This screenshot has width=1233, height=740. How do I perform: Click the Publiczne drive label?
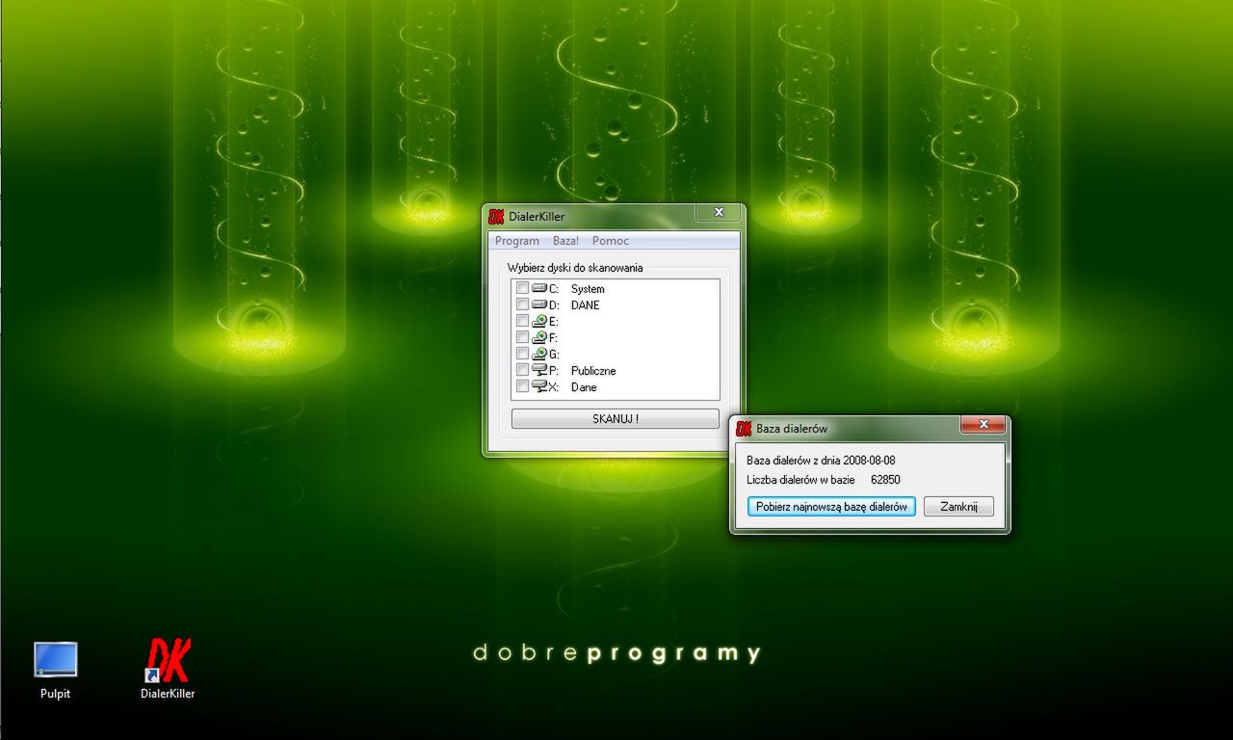coord(593,371)
